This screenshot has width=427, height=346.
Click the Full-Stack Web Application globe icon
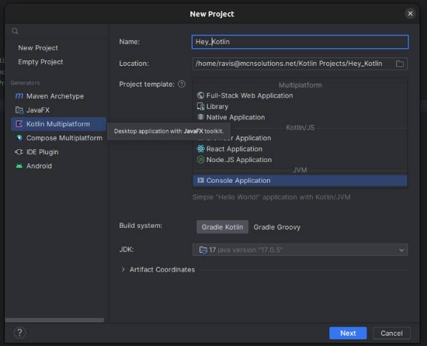click(x=201, y=96)
